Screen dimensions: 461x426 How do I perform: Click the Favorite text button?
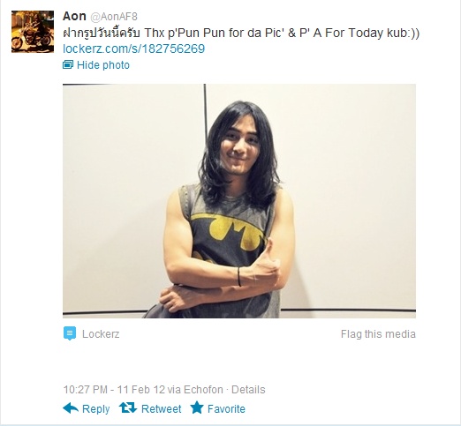point(226,409)
